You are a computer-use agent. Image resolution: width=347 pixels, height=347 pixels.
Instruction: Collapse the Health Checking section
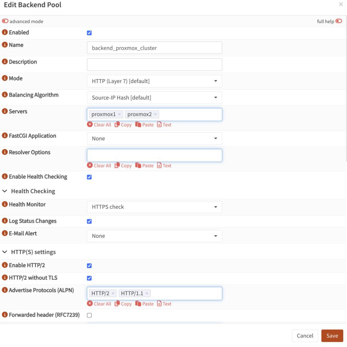(x=5, y=191)
